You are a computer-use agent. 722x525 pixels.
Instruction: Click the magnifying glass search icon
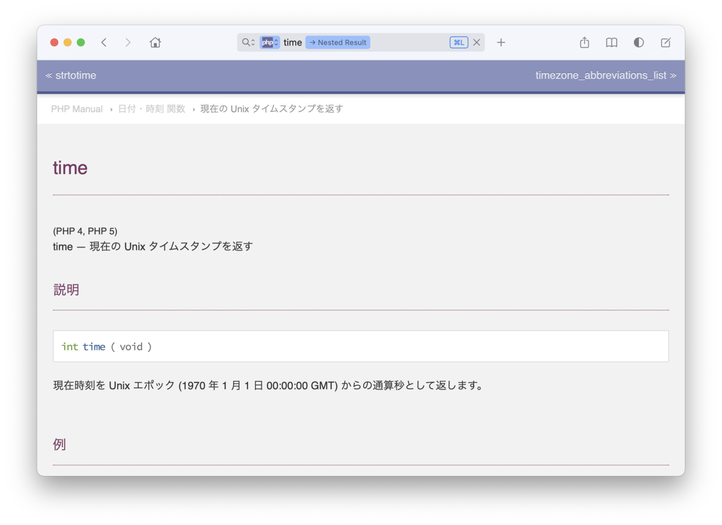pyautogui.click(x=245, y=42)
